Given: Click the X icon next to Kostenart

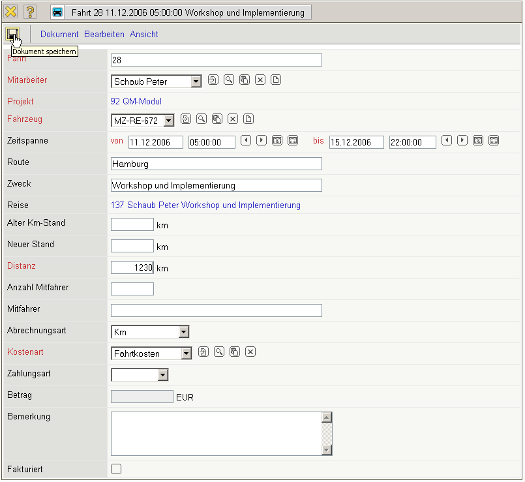Looking at the screenshot, I should pos(250,352).
